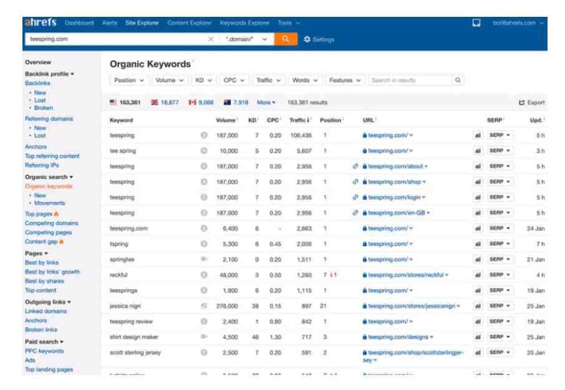
Task: Open the CPC filter dropdown
Action: coord(234,80)
